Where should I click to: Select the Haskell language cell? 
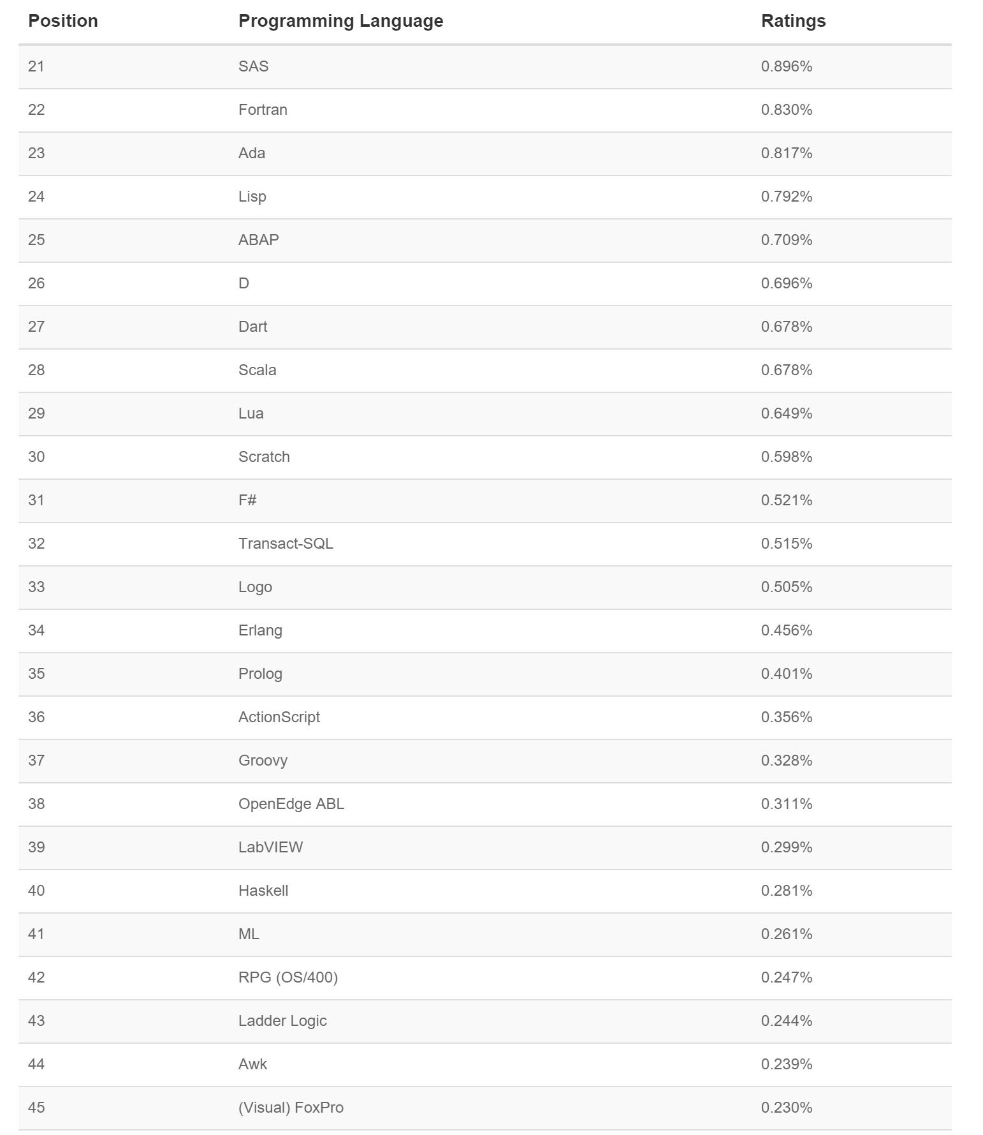263,891
